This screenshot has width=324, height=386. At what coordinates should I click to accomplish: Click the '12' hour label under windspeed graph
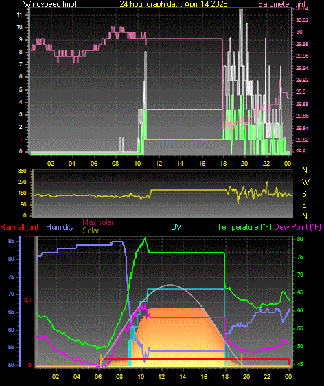pyautogui.click(x=159, y=164)
